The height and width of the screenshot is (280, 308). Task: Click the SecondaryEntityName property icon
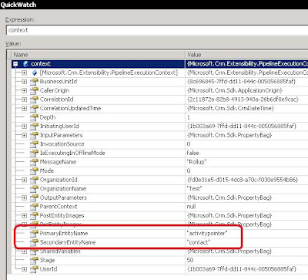pos(34,242)
